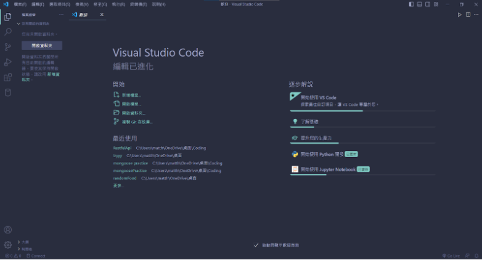Screen dimensions: 482x260
Task: Open the Extensions view icon
Action: point(7,77)
